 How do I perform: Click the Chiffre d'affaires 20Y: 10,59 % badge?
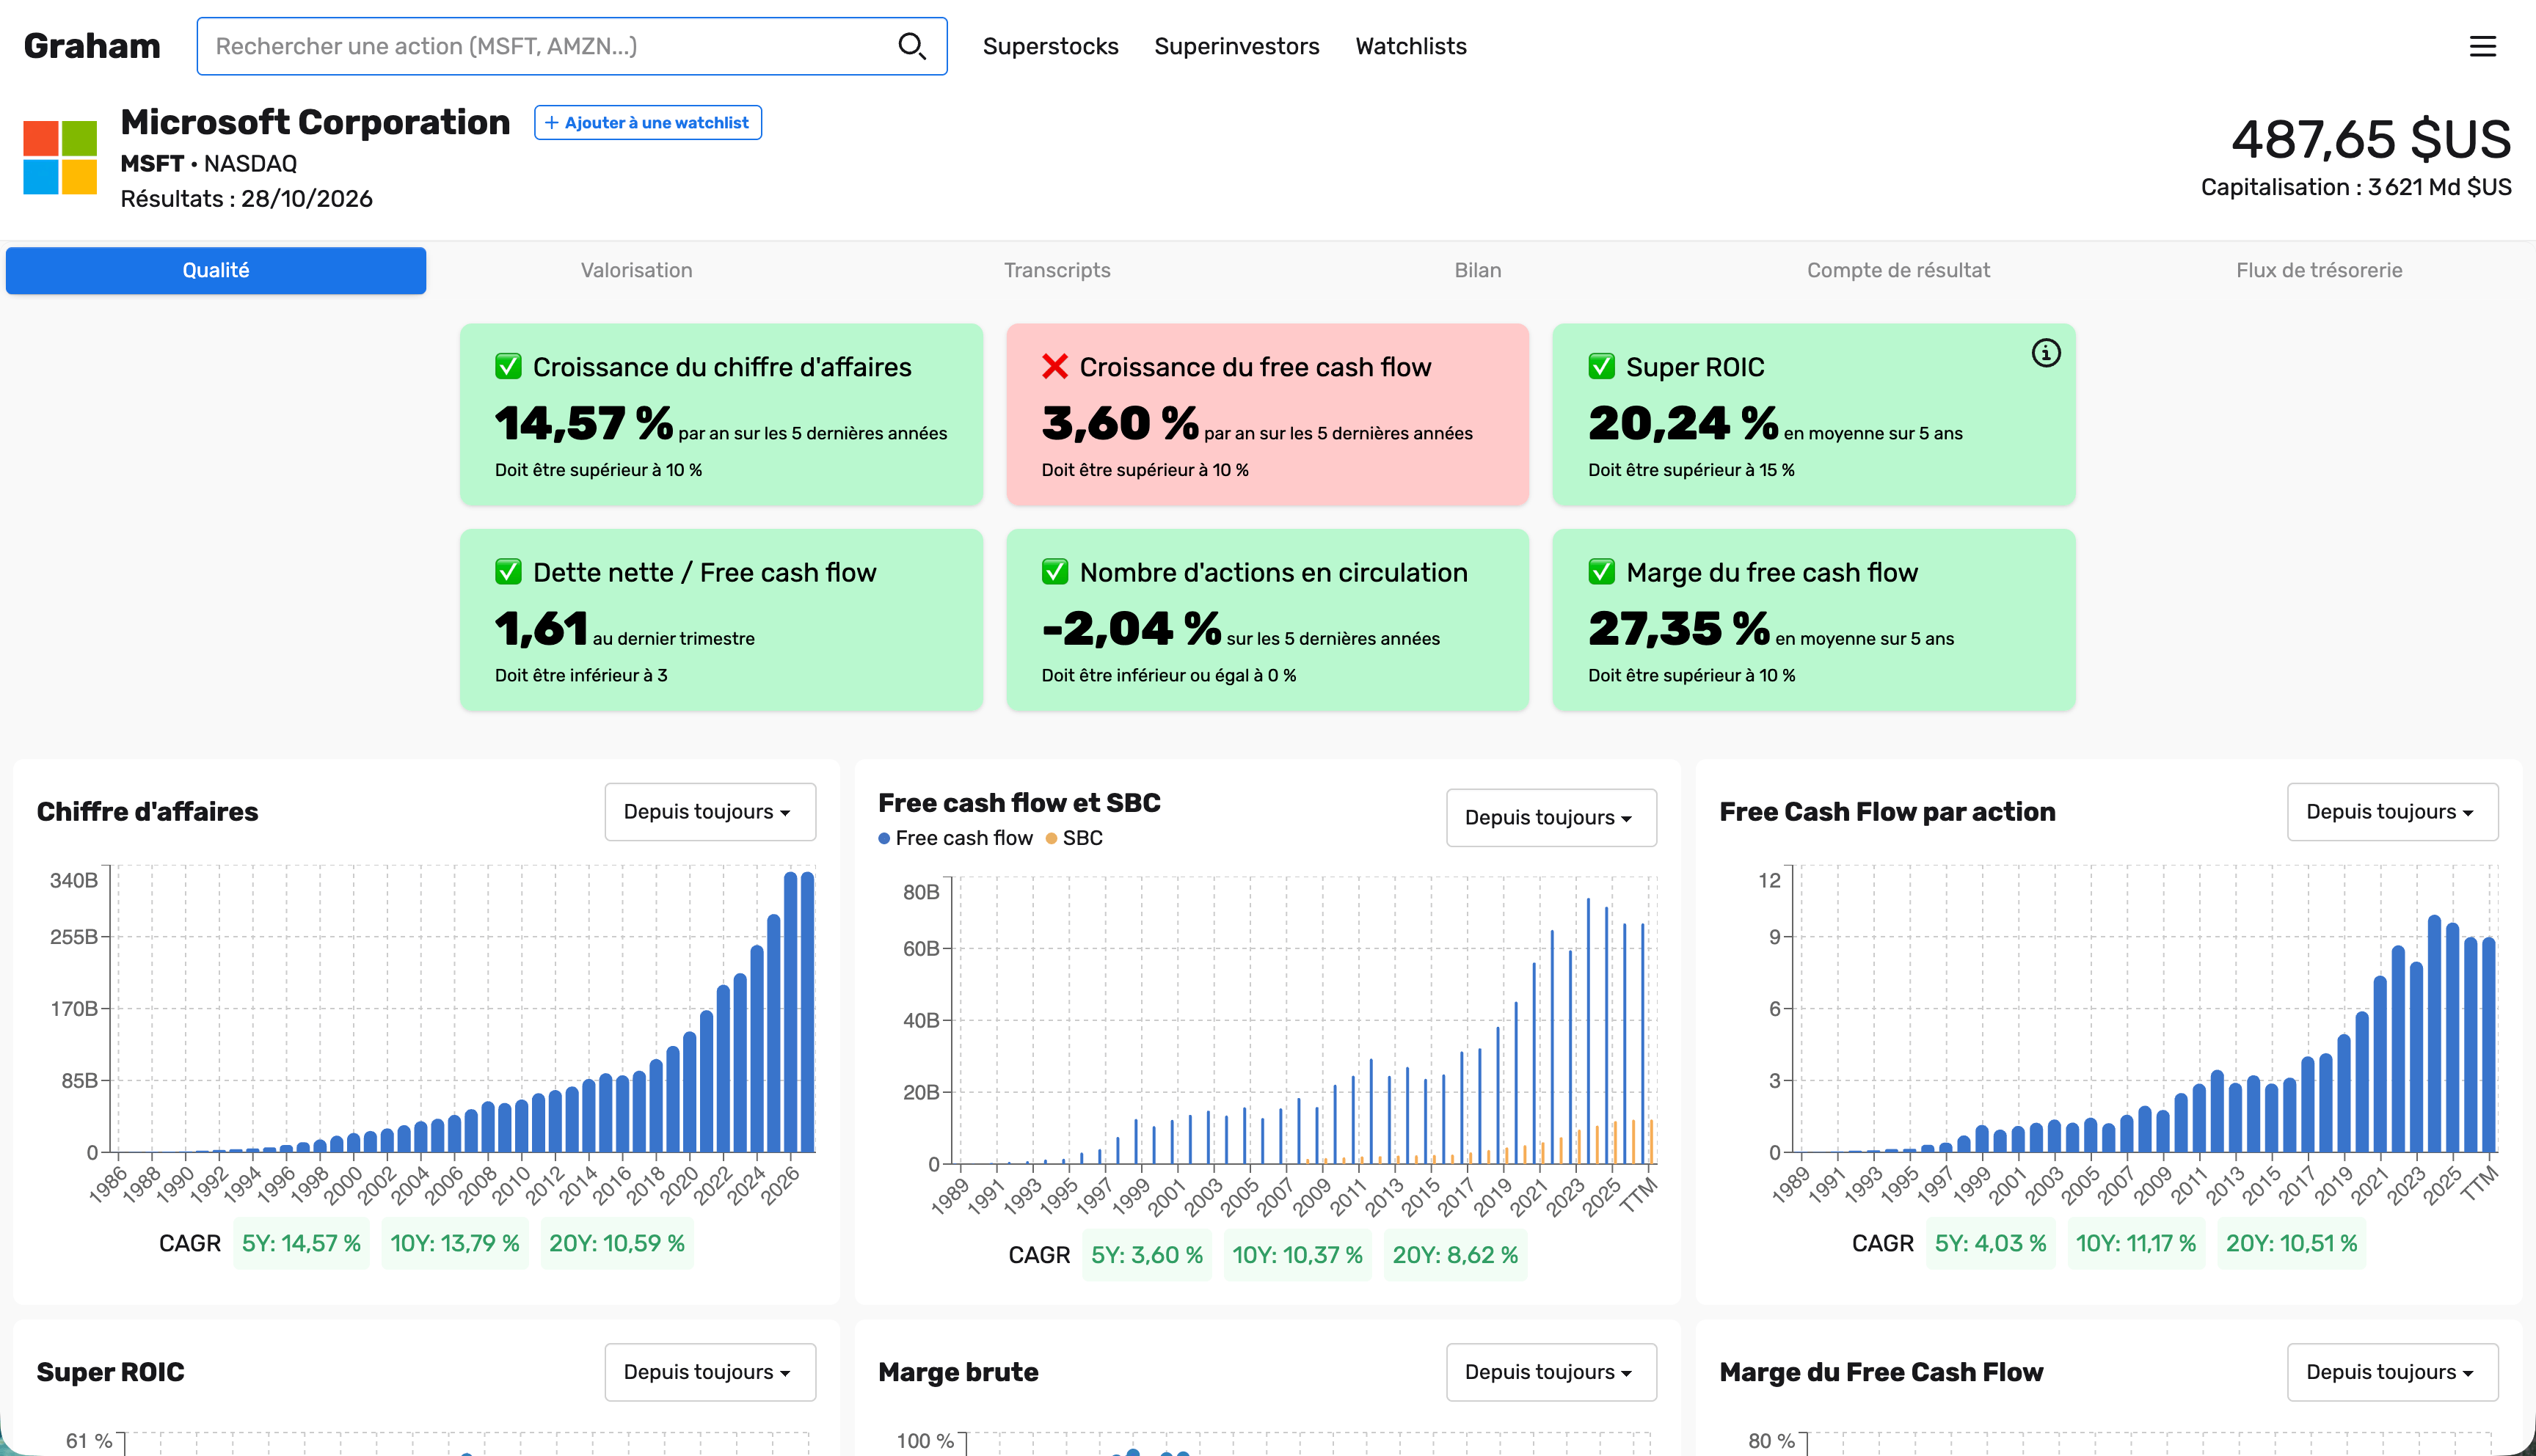(617, 1244)
